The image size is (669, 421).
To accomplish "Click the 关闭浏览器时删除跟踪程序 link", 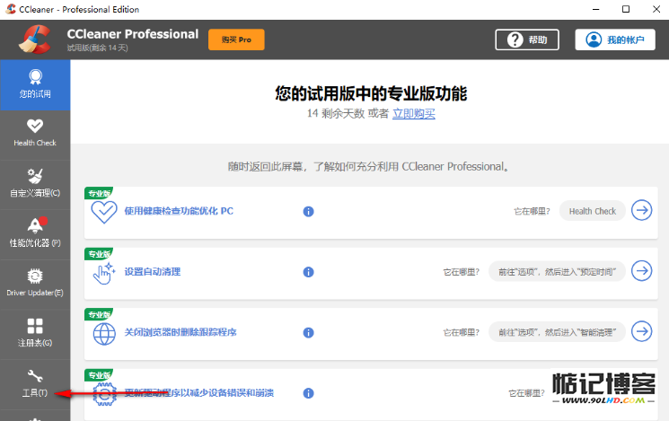I will (180, 332).
